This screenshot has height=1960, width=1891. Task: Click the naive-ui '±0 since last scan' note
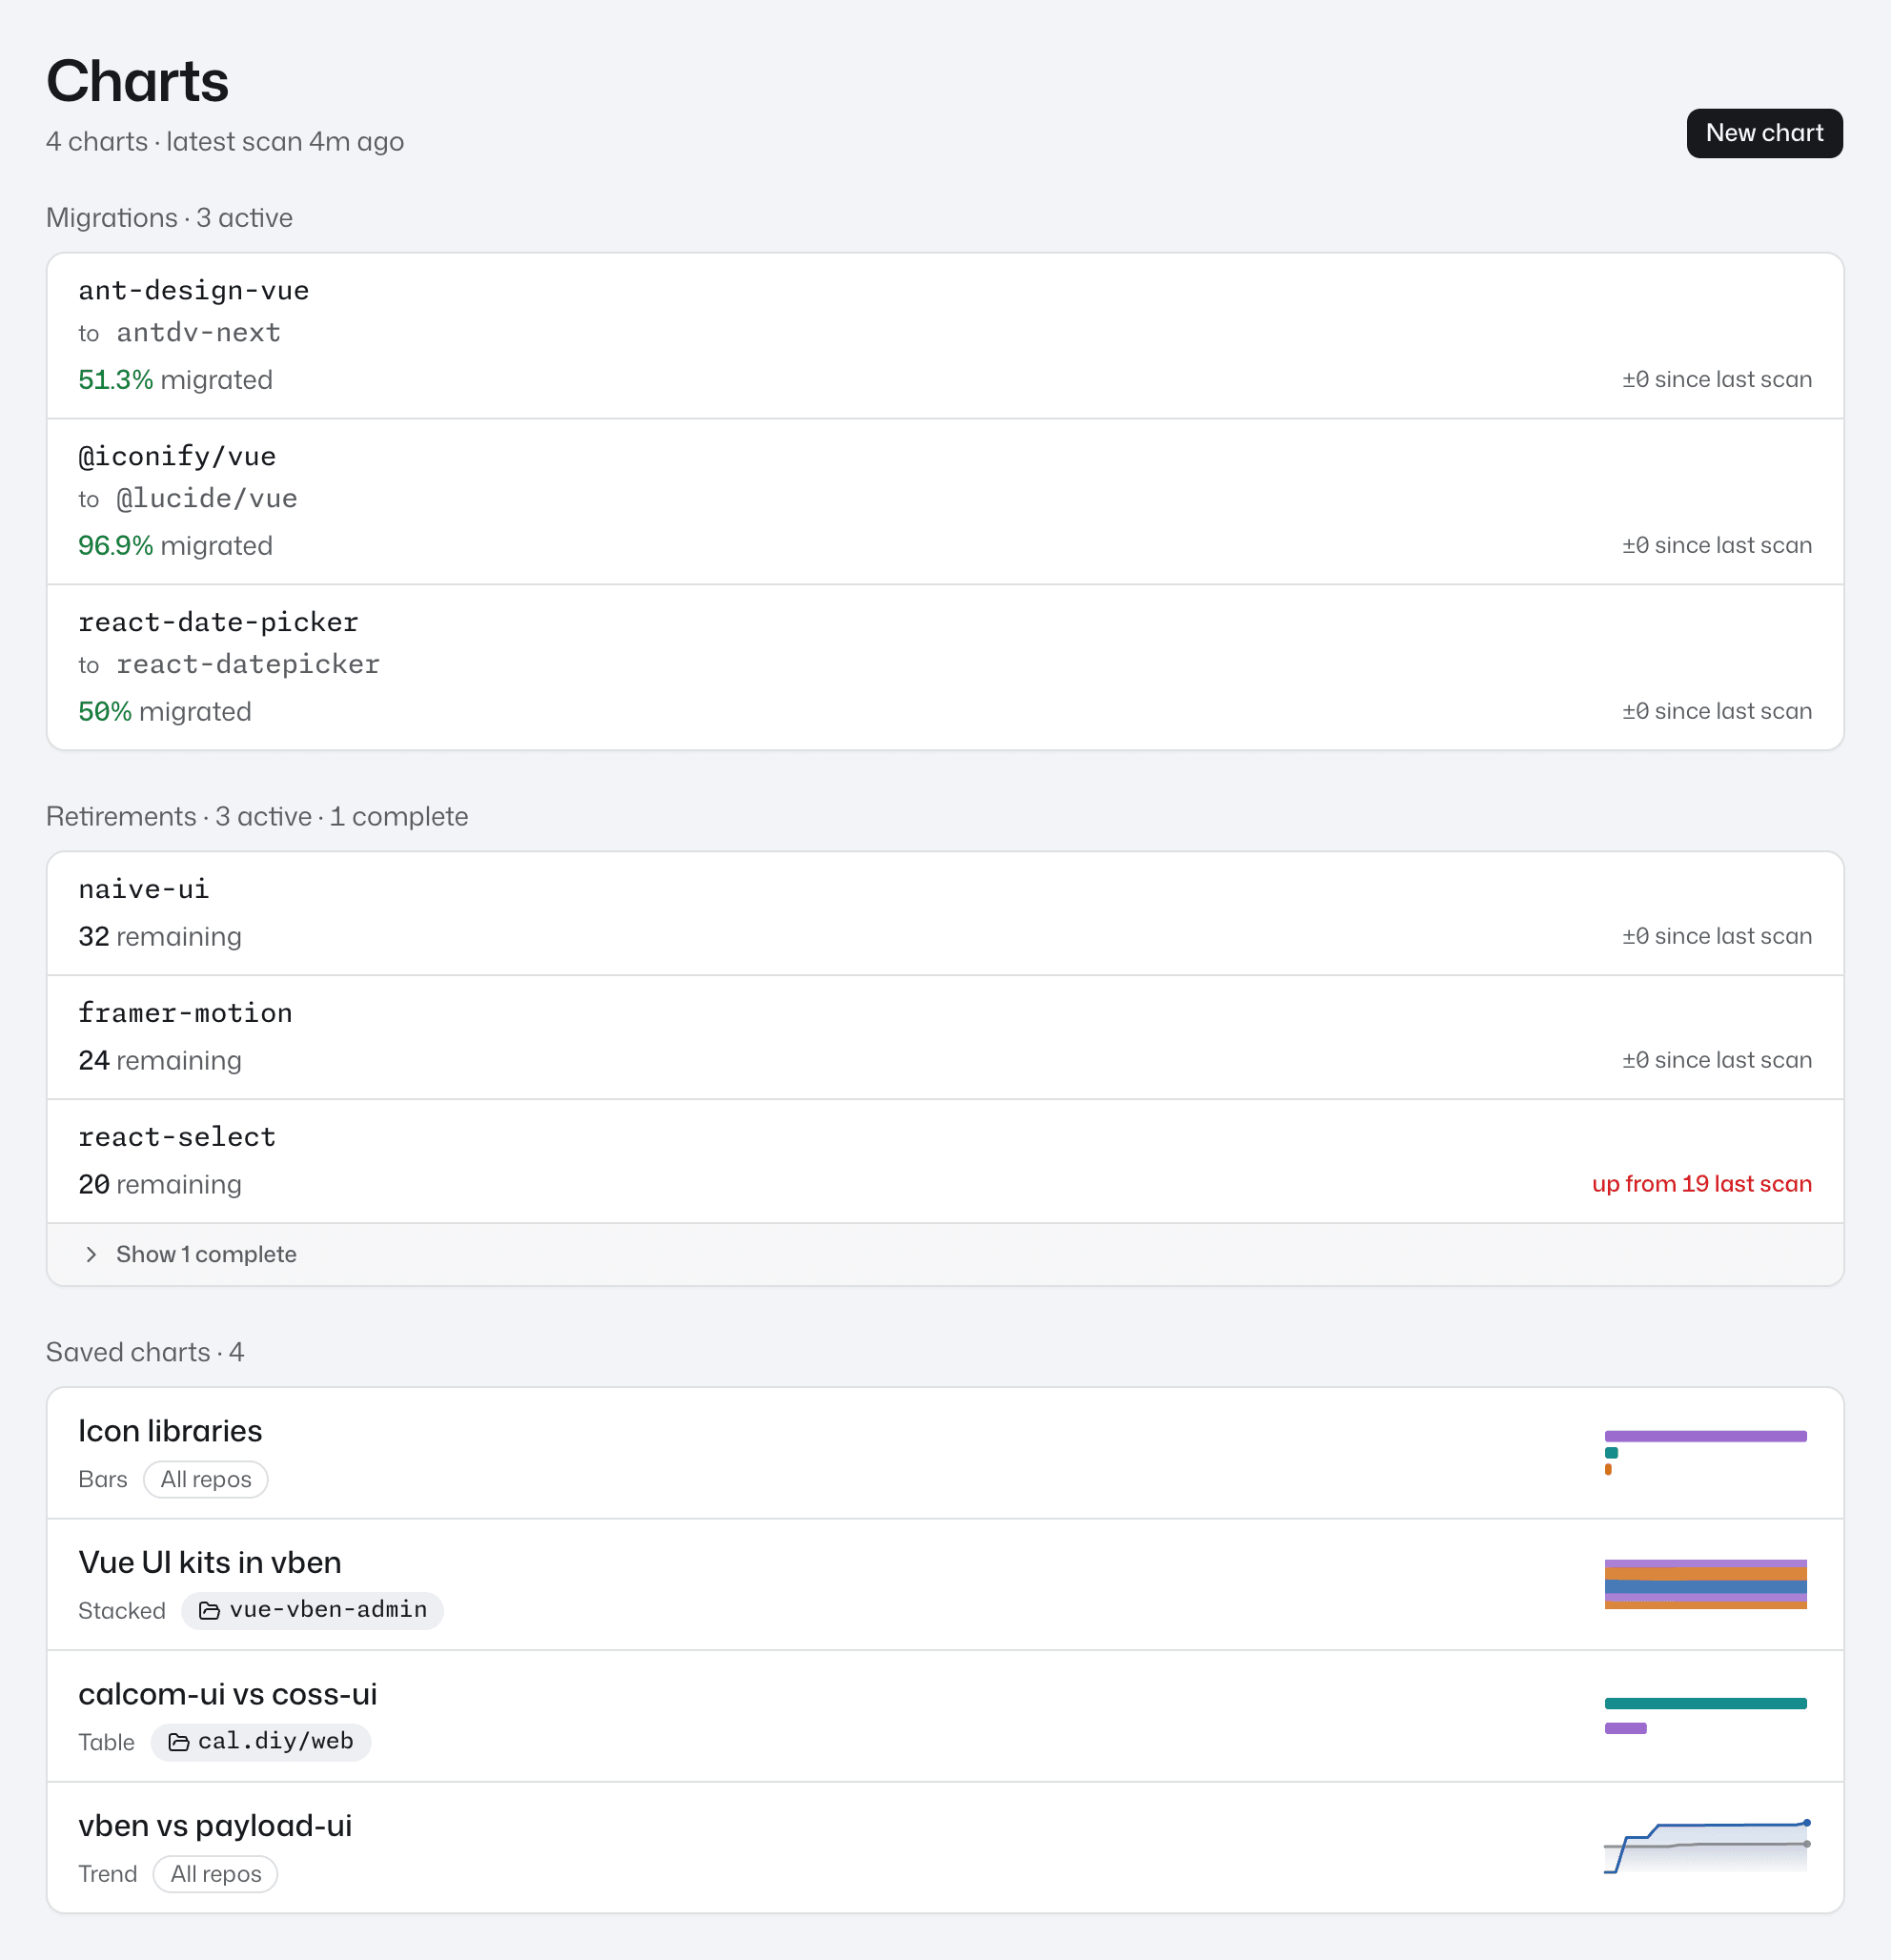[1716, 937]
